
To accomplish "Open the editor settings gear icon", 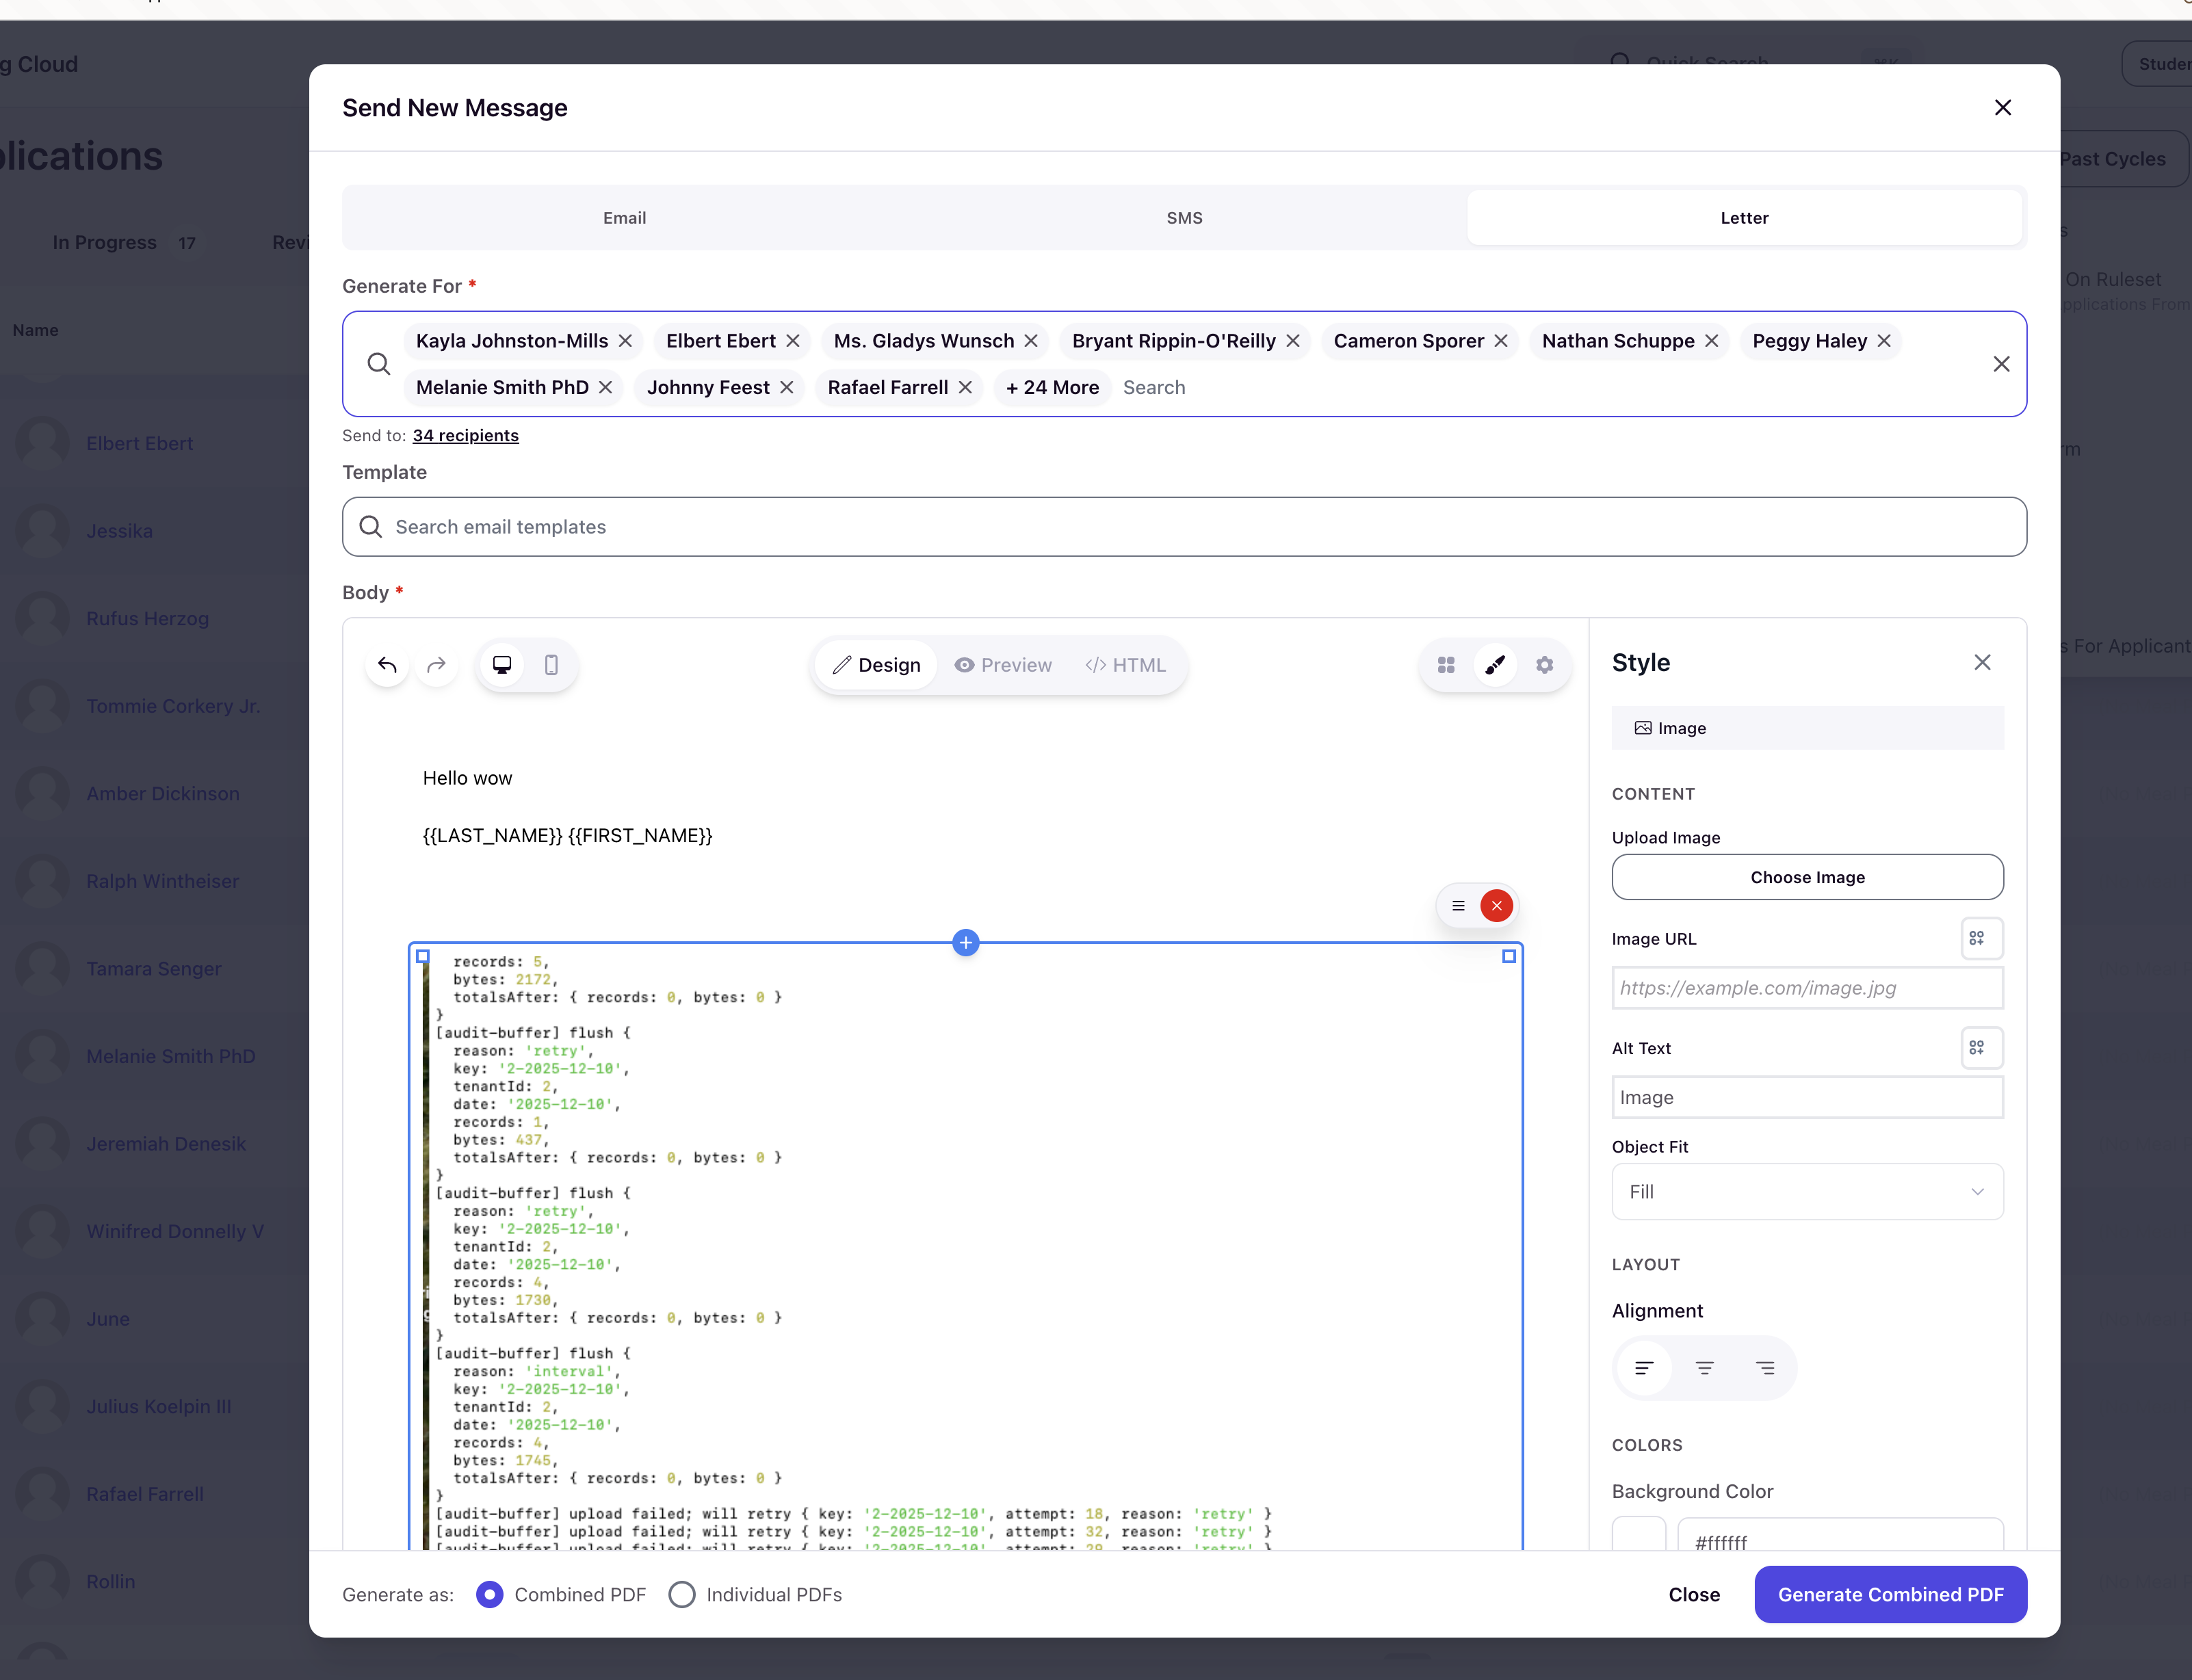I will 1544,665.
